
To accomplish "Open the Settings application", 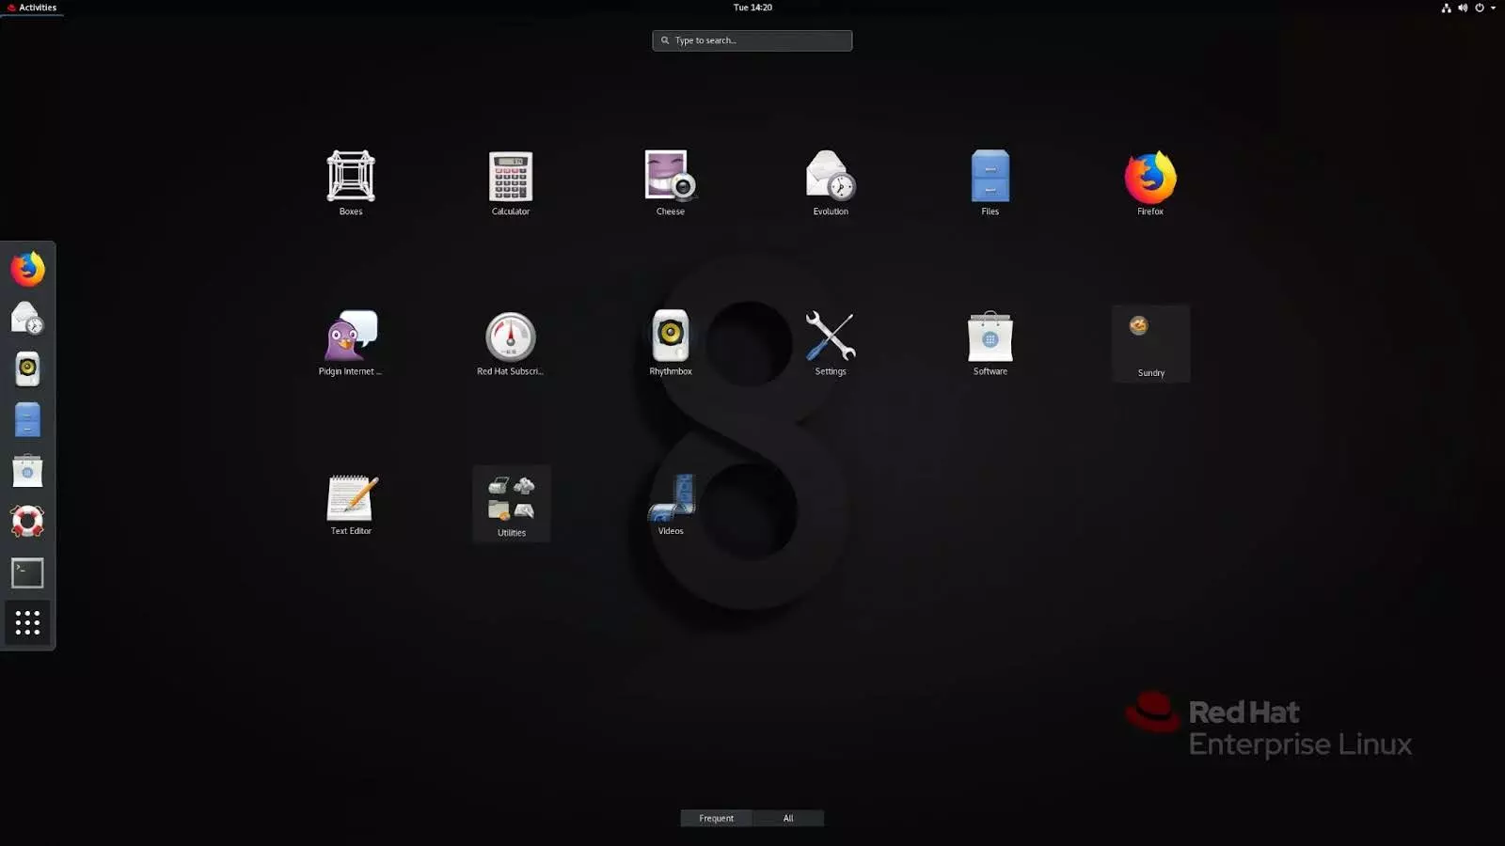I will (x=831, y=342).
